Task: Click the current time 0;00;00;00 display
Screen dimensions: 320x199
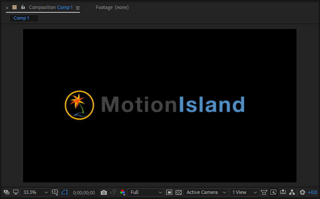Action: tap(84, 193)
